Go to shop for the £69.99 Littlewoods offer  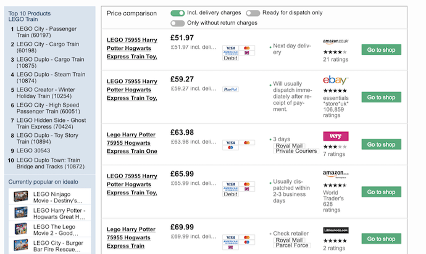point(381,239)
